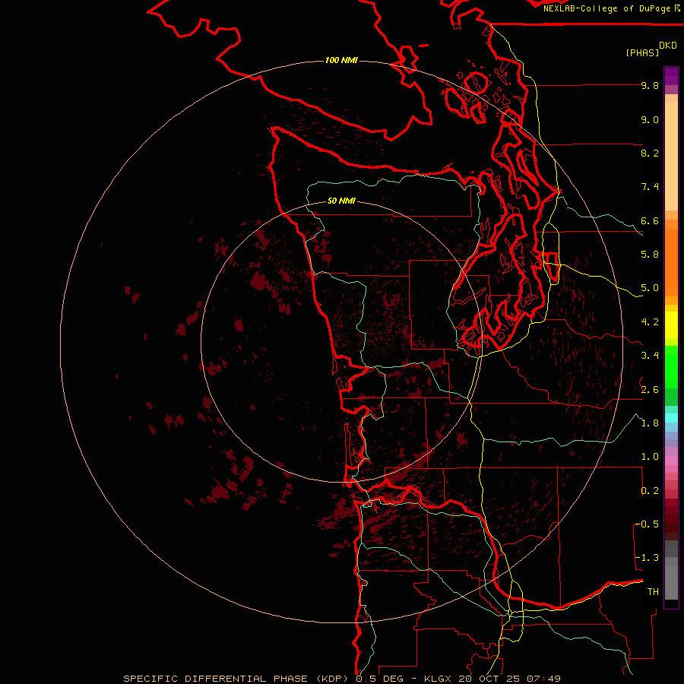Screen dimensions: 684x684
Task: Click the TH threshold label on legend
Action: (x=653, y=592)
